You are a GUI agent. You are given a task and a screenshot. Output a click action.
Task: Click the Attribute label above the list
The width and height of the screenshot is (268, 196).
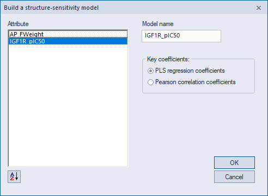pos(18,24)
